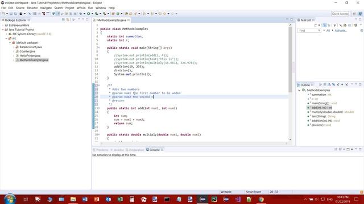The width and height of the screenshot is (364, 204).
Task: Select BankAccount.java in Package Explorer
Action: coord(30,47)
